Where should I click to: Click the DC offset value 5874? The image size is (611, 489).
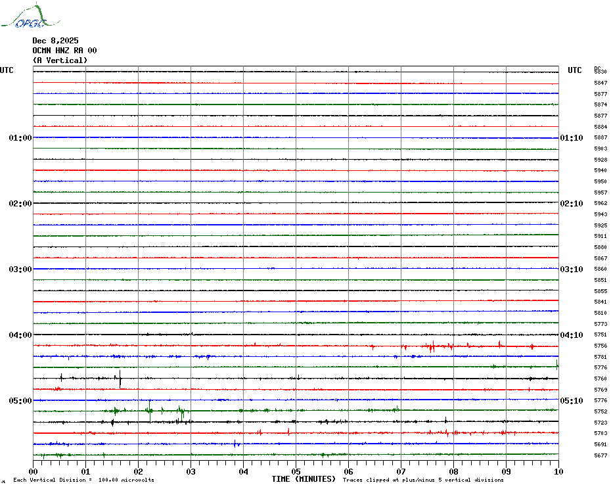[x=600, y=105]
